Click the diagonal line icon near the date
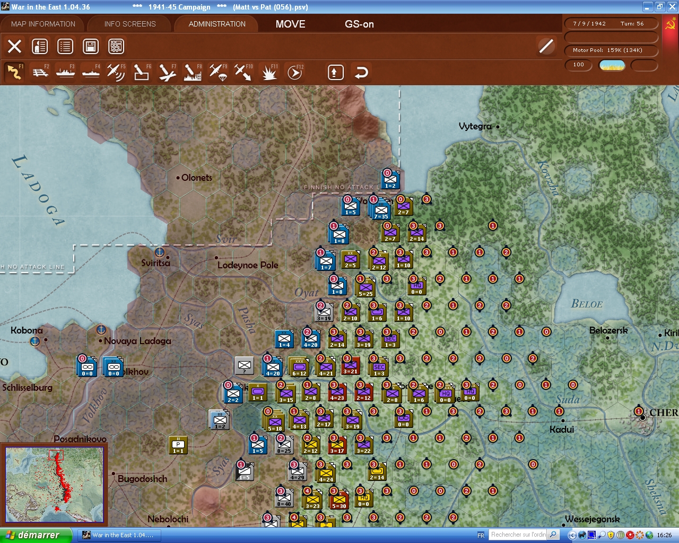Screen dimensions: 679x543 coord(546,46)
